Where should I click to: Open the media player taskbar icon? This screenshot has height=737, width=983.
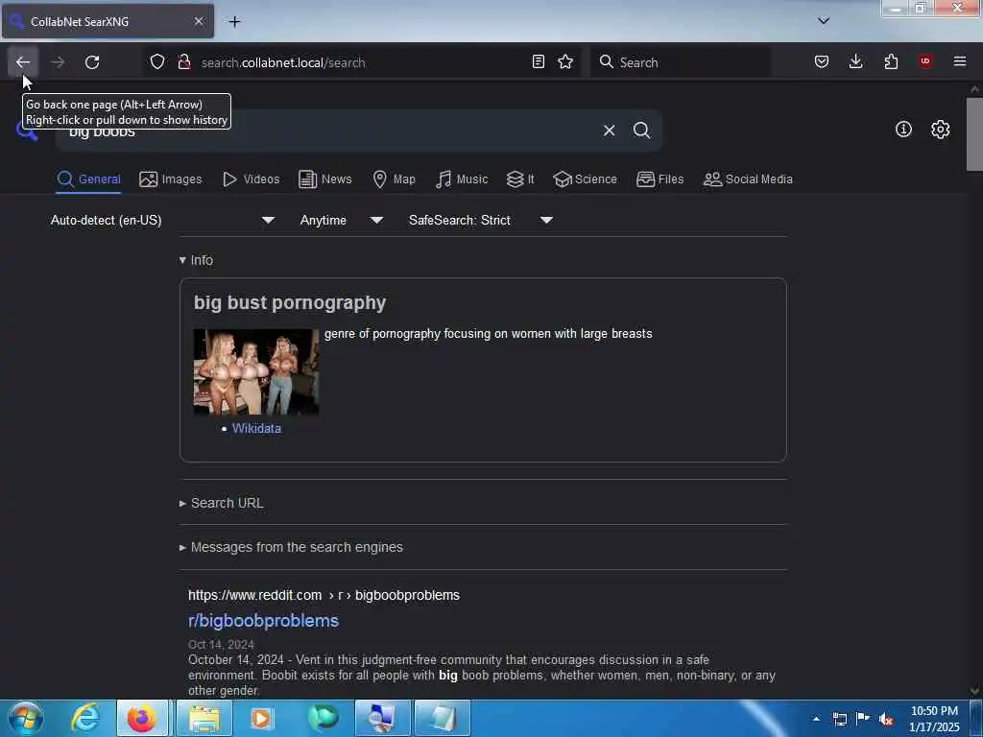(261, 718)
